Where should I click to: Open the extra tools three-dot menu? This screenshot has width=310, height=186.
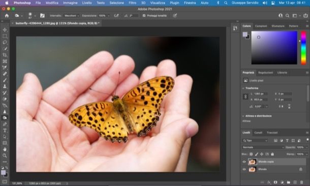[5, 162]
